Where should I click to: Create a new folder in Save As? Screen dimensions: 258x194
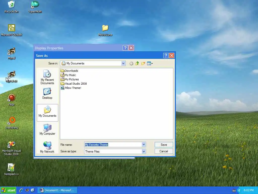143,63
